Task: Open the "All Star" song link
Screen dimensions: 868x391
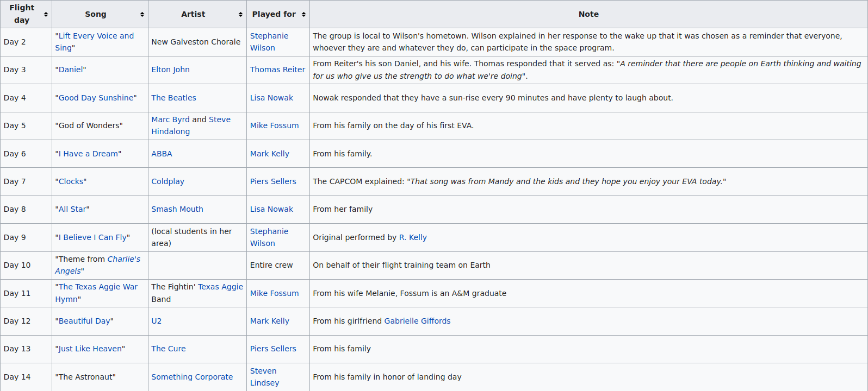Action: (72, 209)
